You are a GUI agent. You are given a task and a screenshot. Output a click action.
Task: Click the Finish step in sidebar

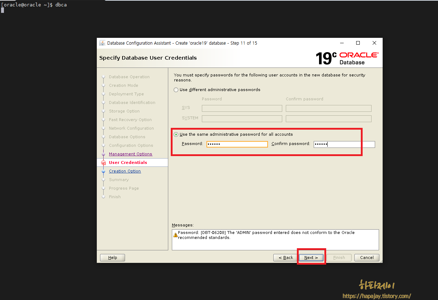click(115, 197)
